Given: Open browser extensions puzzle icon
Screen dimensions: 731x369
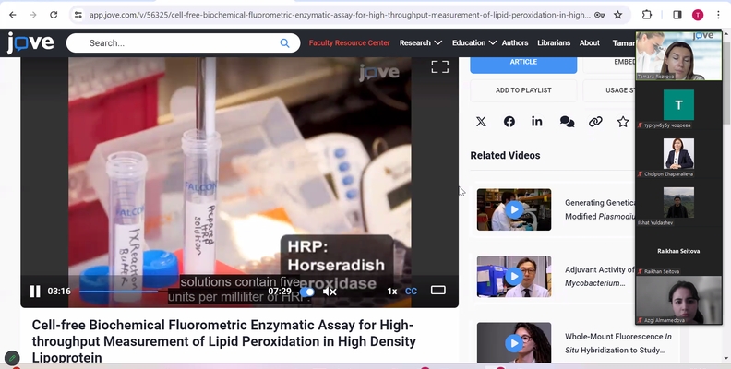Looking at the screenshot, I should coord(647,15).
